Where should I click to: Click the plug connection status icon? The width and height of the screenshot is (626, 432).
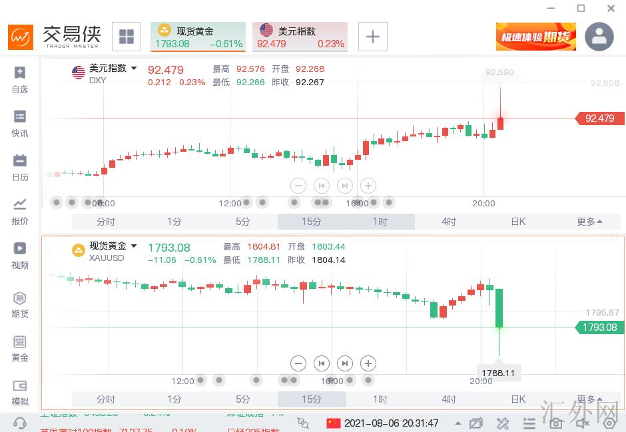click(x=303, y=423)
